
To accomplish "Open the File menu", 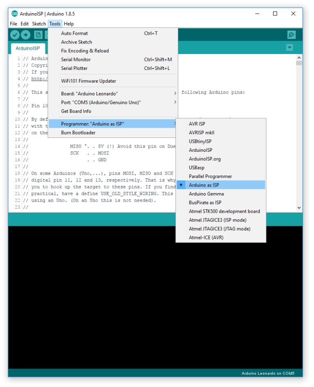I will (13, 24).
